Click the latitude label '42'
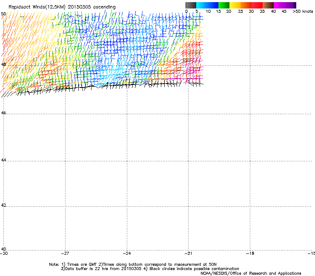Viewport: 315px width, 276px height. click(3, 205)
